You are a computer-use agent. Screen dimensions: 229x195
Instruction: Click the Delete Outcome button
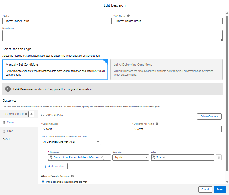(x=209, y=117)
